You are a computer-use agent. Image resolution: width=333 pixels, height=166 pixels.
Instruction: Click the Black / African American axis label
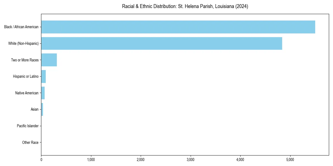[x=21, y=27]
